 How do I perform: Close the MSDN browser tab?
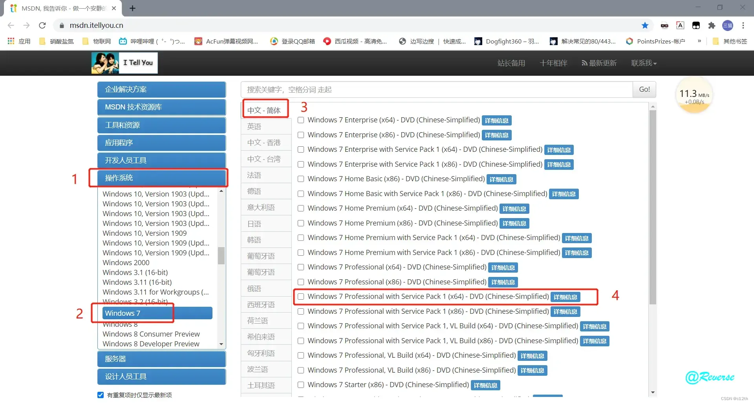(x=114, y=8)
